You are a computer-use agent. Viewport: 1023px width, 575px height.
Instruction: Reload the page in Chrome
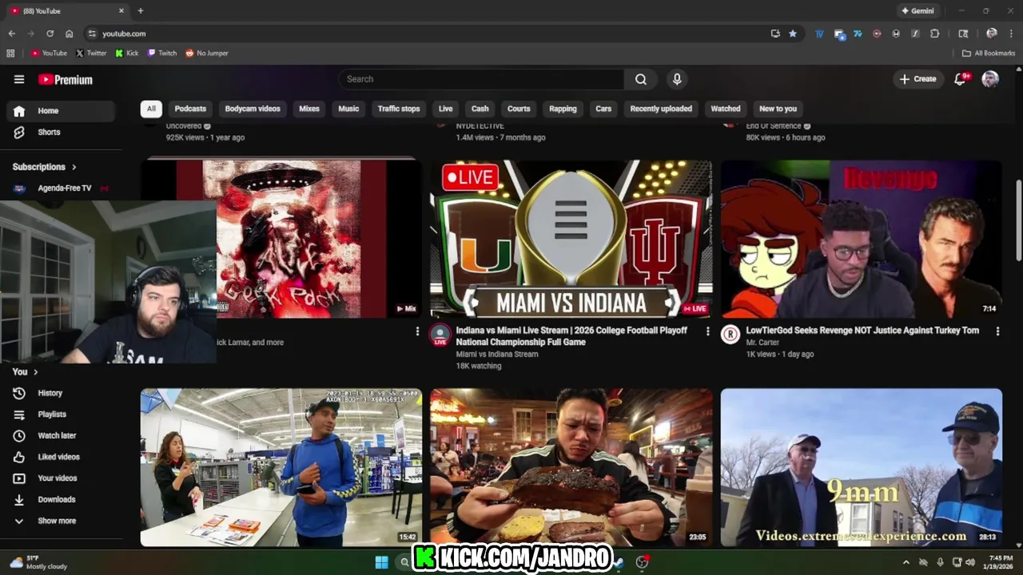(x=50, y=34)
